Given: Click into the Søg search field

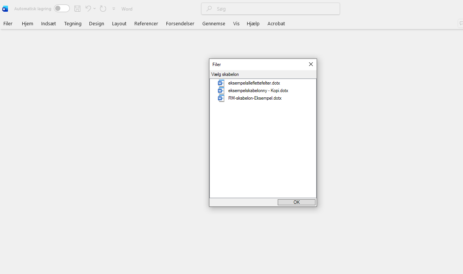Looking at the screenshot, I should pyautogui.click(x=270, y=9).
